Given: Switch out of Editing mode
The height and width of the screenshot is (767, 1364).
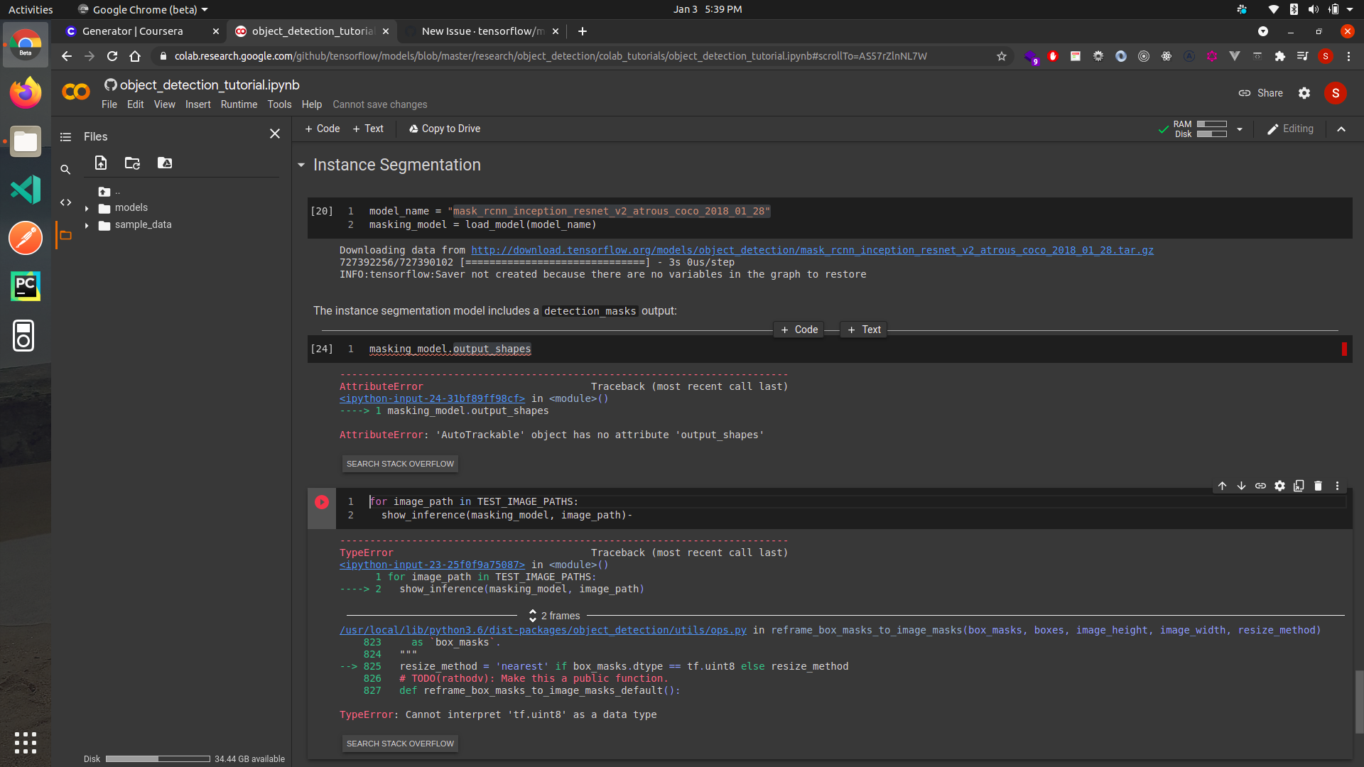Looking at the screenshot, I should pyautogui.click(x=1290, y=129).
